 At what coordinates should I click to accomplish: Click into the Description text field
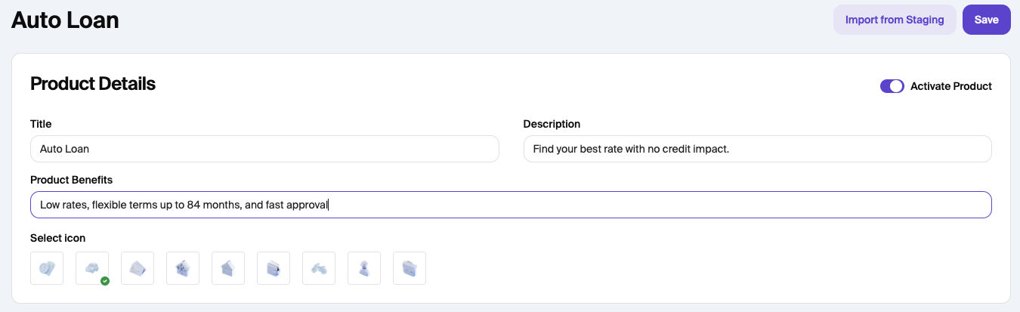click(757, 149)
